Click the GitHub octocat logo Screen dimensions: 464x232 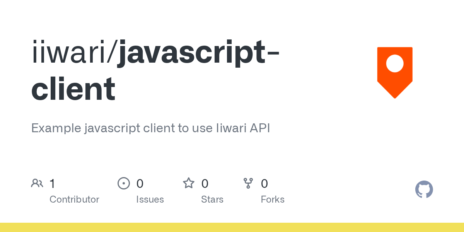(424, 189)
